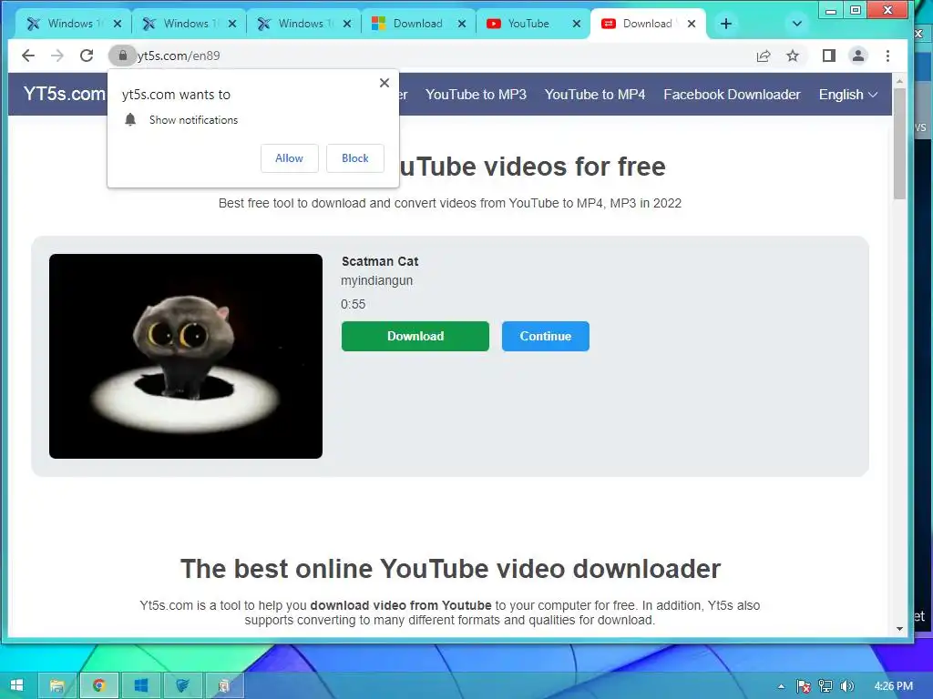The height and width of the screenshot is (699, 933).
Task: Open the YouTube to MP4 menu link
Action: click(x=595, y=95)
